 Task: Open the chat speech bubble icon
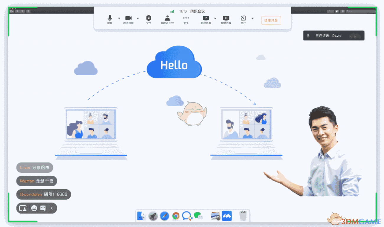[43, 208]
